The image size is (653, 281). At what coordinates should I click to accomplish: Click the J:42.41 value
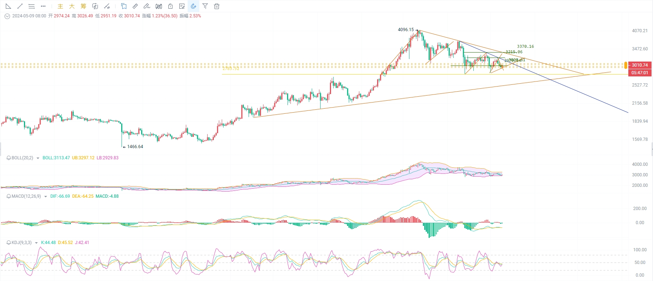click(x=82, y=243)
